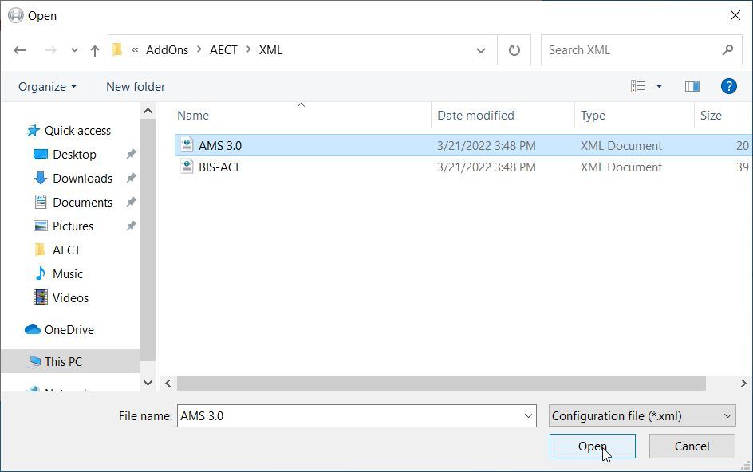Screen dimensions: 753x472
Task: Open the Organize menu
Action: coord(48,86)
